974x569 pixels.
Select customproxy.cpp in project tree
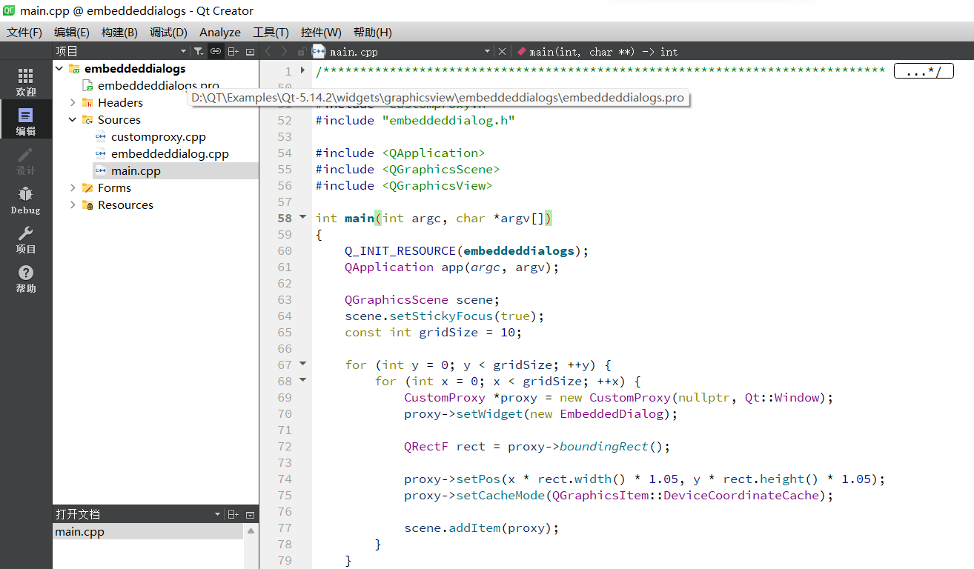159,136
